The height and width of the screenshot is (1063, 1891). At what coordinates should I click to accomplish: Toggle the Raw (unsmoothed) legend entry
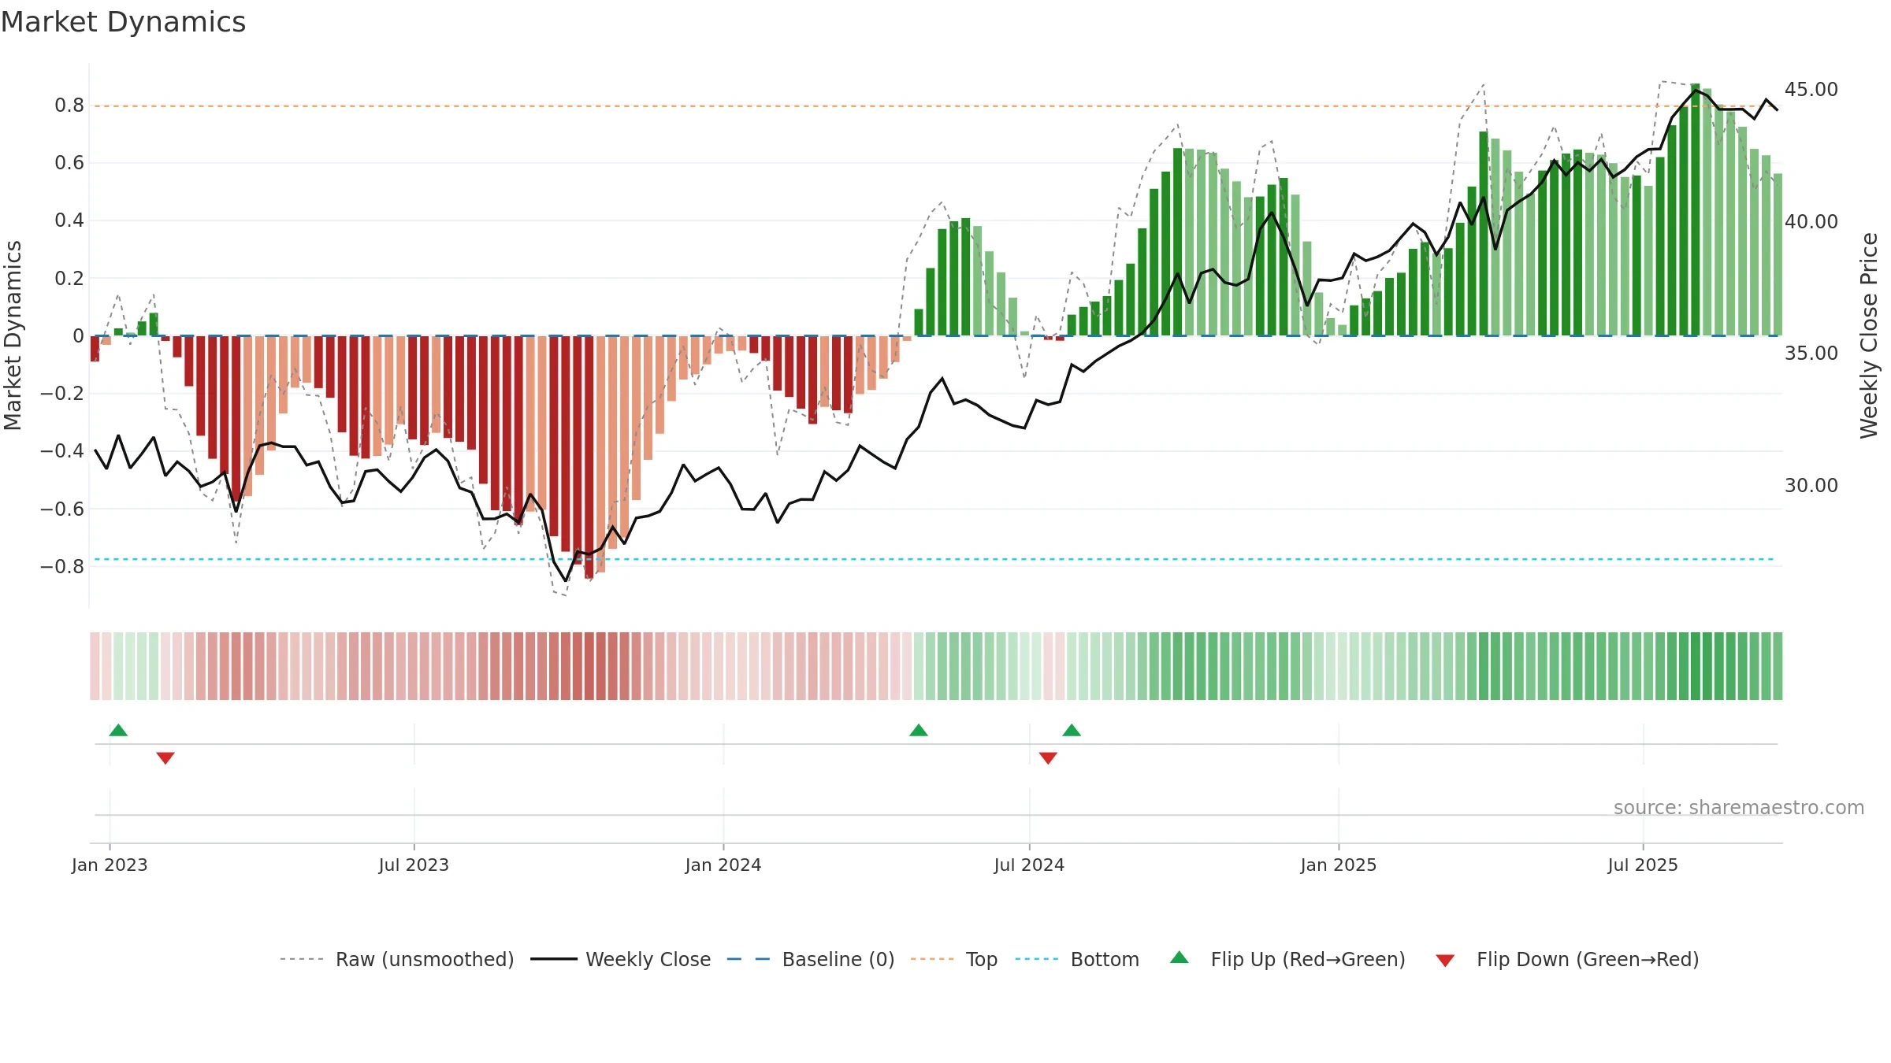[396, 959]
